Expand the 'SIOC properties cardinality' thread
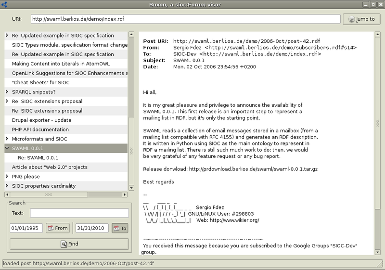385x270 pixels. [x=7, y=186]
